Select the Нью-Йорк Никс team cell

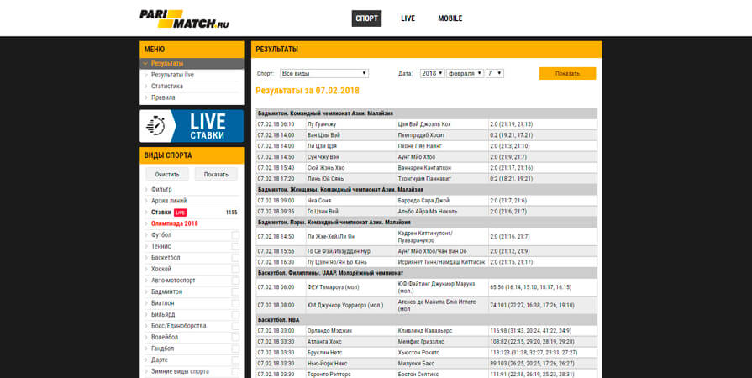click(351, 364)
